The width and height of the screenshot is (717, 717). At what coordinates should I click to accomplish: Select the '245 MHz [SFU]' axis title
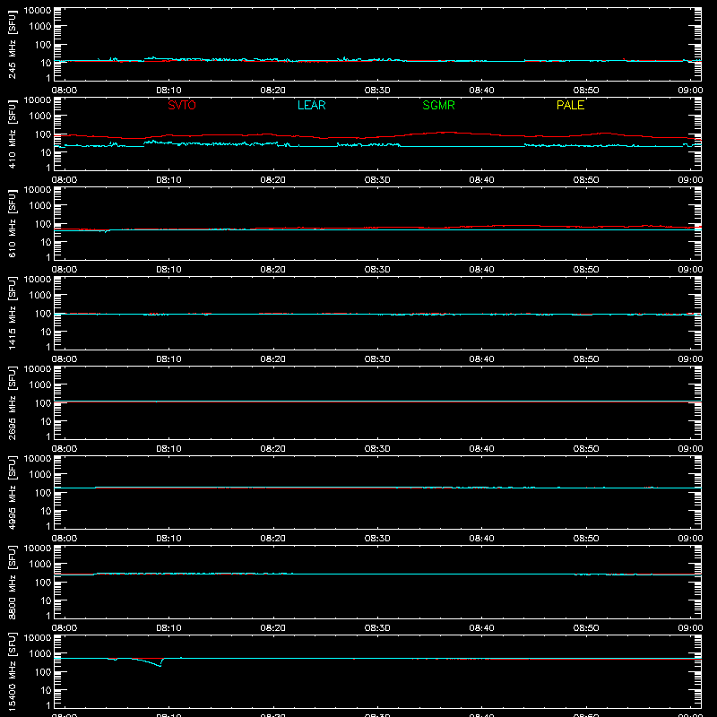click(x=12, y=45)
